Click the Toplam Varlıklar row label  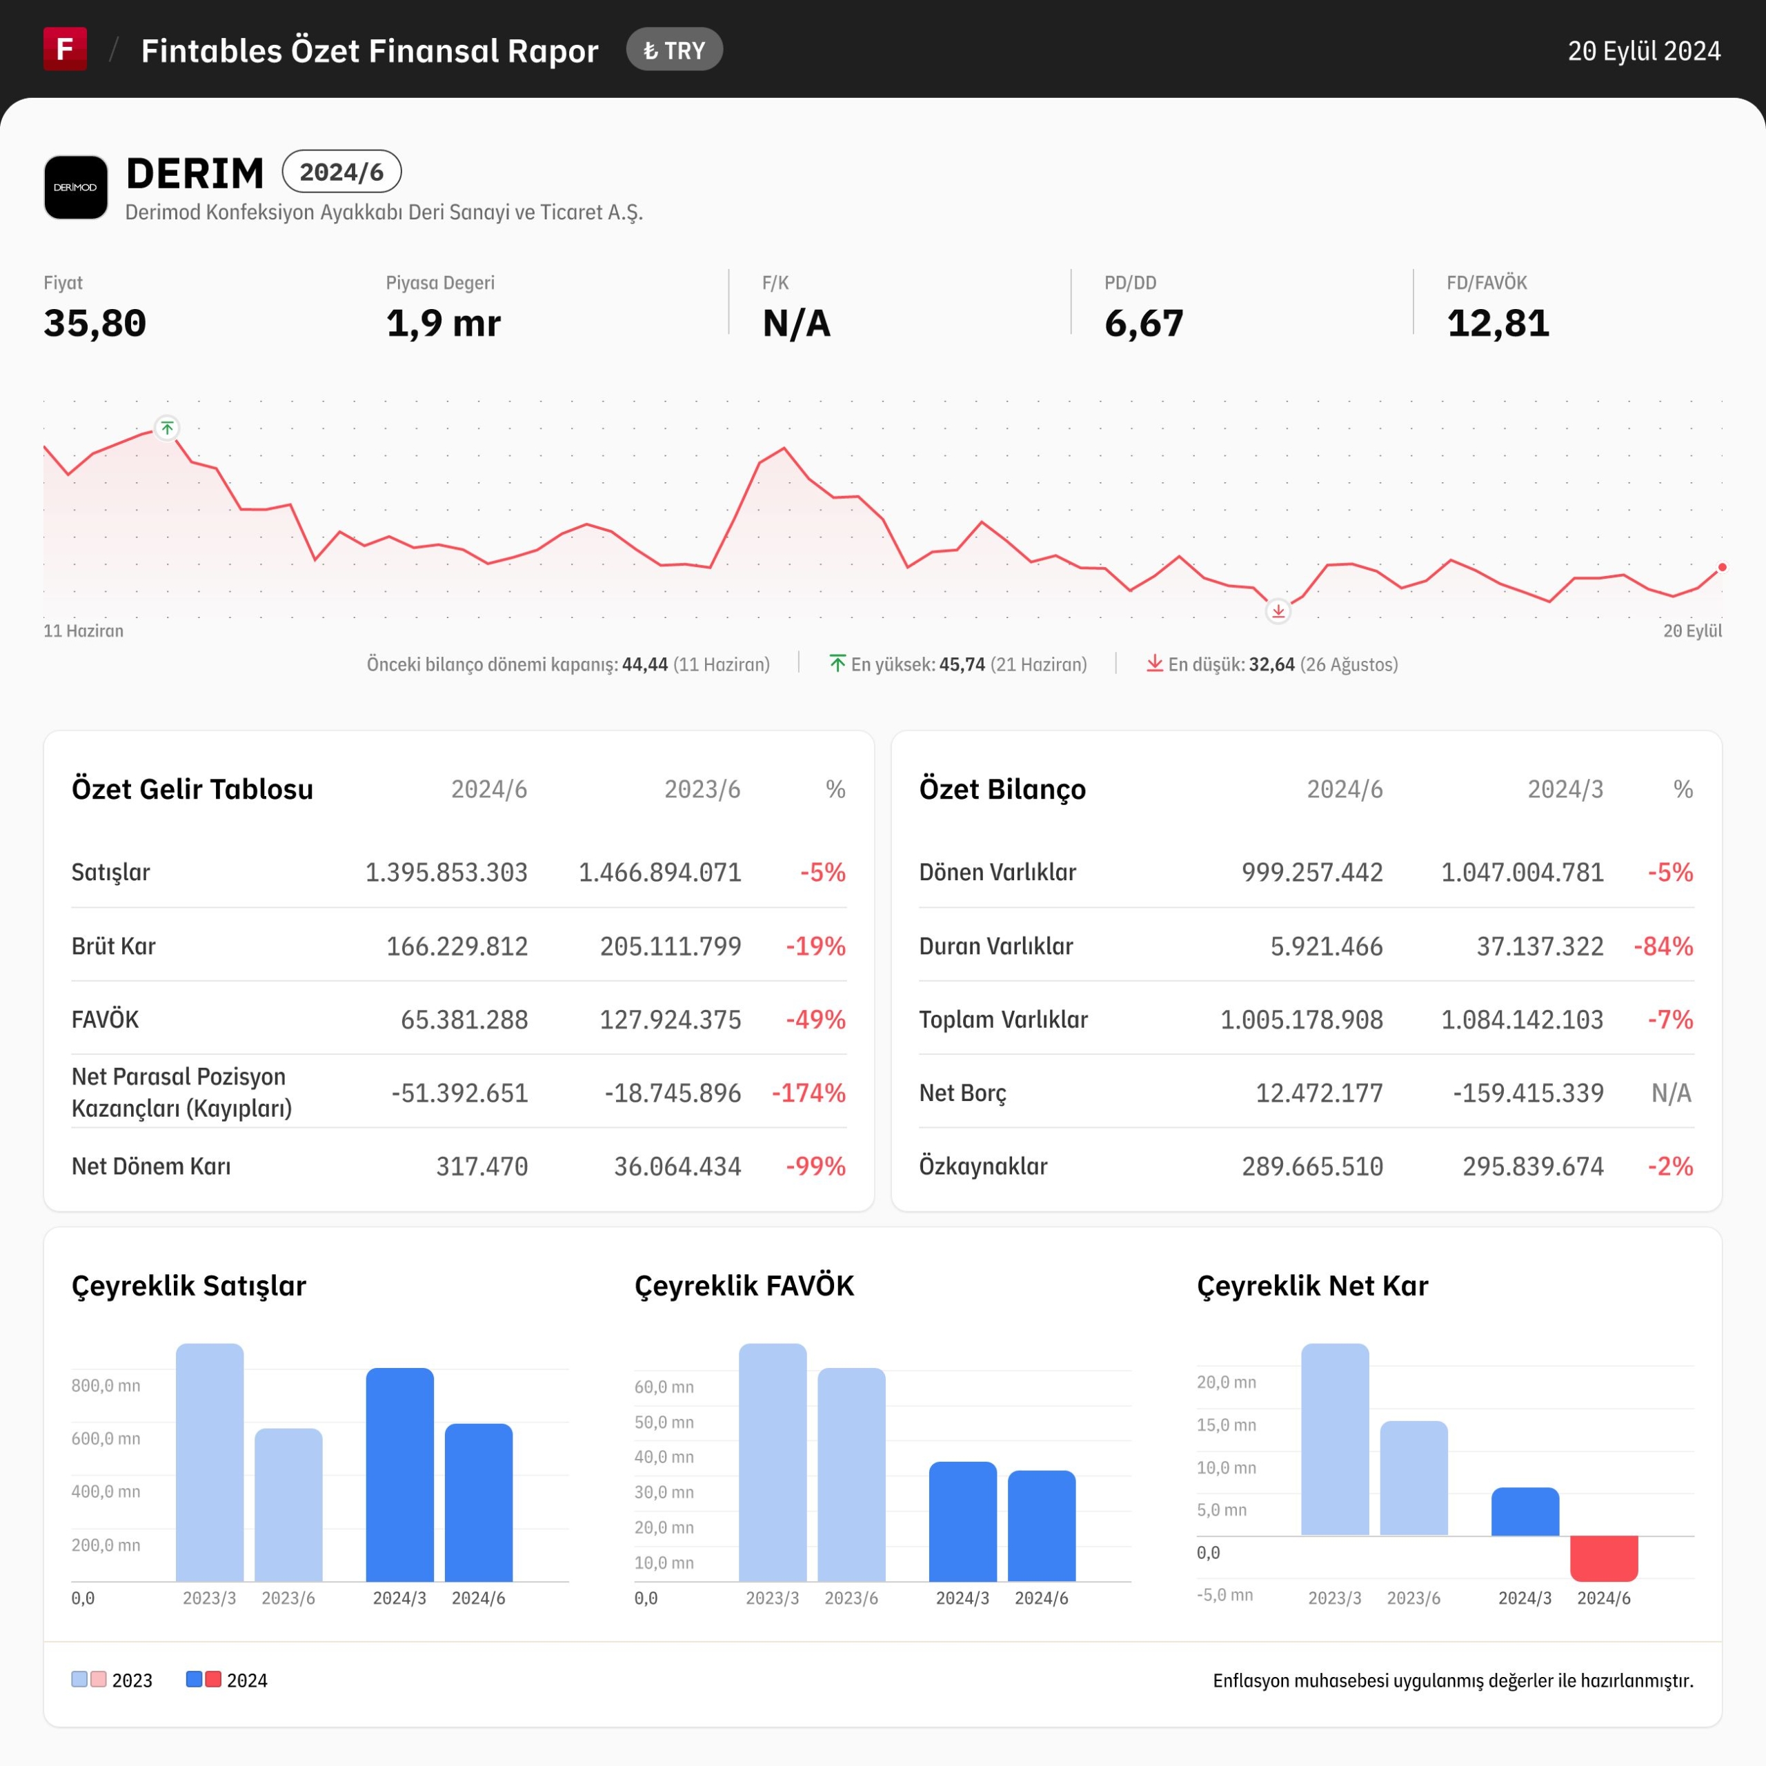[1004, 1019]
